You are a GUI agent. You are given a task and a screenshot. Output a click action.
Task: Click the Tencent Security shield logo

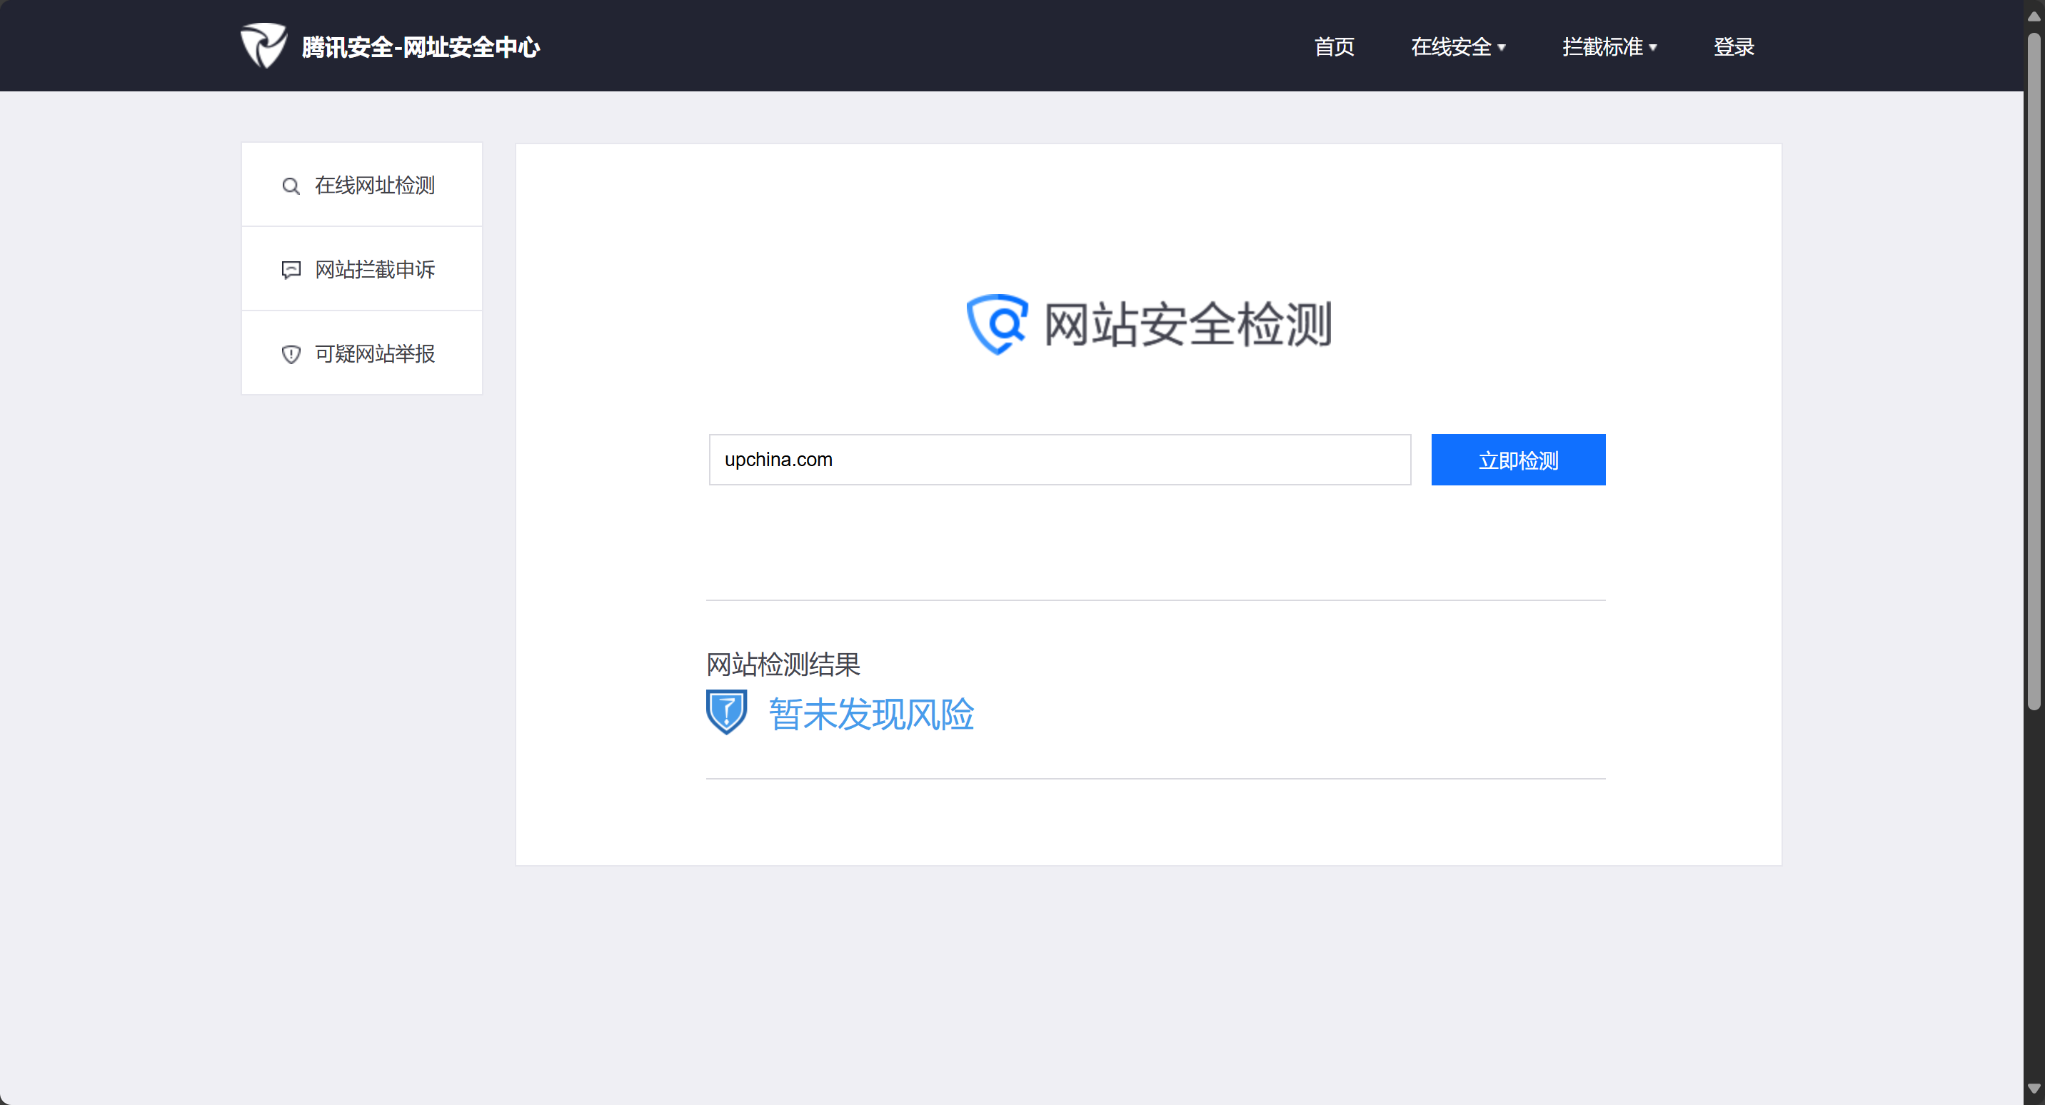[x=263, y=45]
